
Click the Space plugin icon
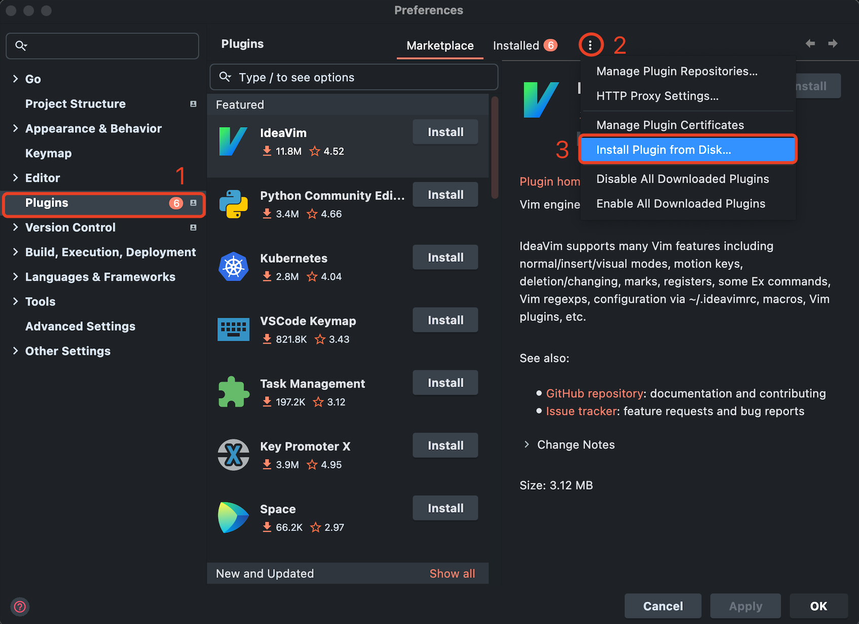[x=233, y=518]
